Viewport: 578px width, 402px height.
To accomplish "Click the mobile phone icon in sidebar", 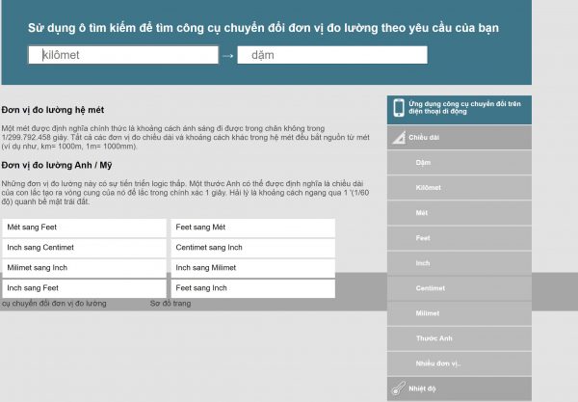I will point(399,108).
